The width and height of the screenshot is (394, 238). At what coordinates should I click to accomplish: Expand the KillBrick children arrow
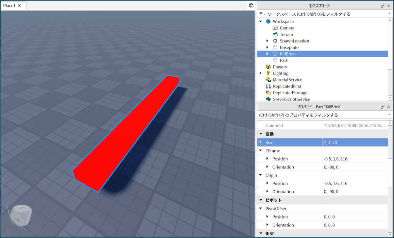[x=267, y=54]
